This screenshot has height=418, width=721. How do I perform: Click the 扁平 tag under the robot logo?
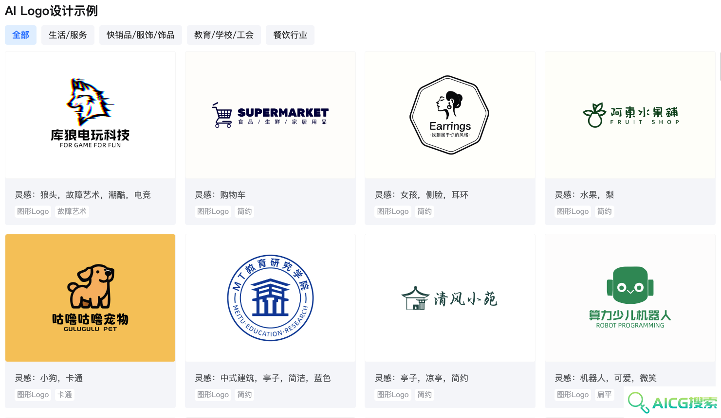pyautogui.click(x=605, y=395)
